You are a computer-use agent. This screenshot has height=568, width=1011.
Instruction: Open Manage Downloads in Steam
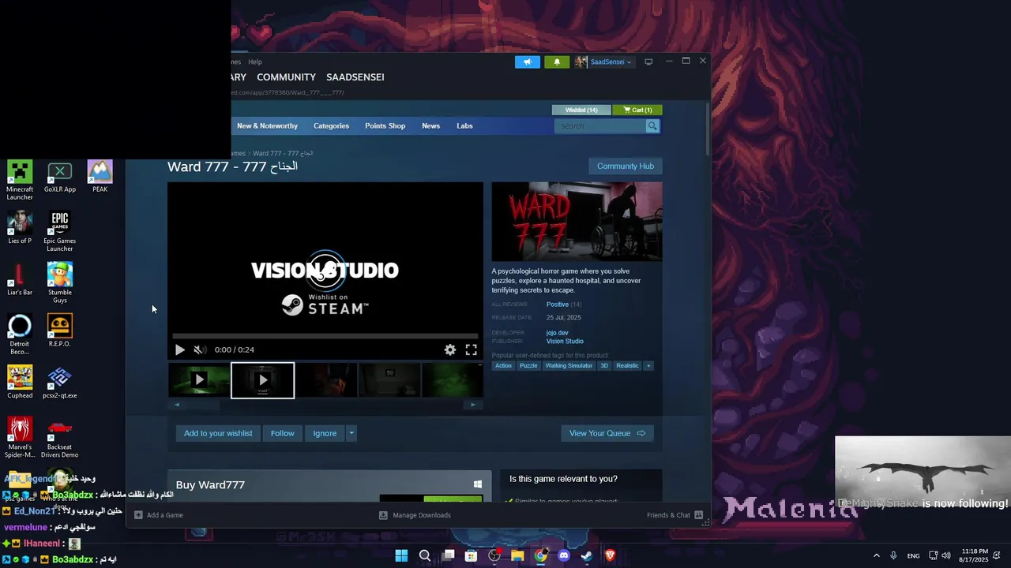[415, 515]
